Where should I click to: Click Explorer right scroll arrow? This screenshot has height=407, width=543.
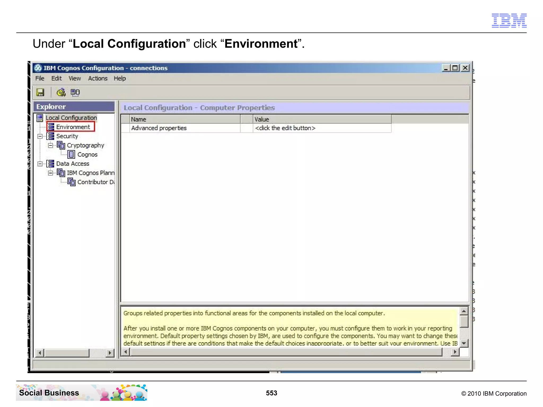tap(110, 353)
